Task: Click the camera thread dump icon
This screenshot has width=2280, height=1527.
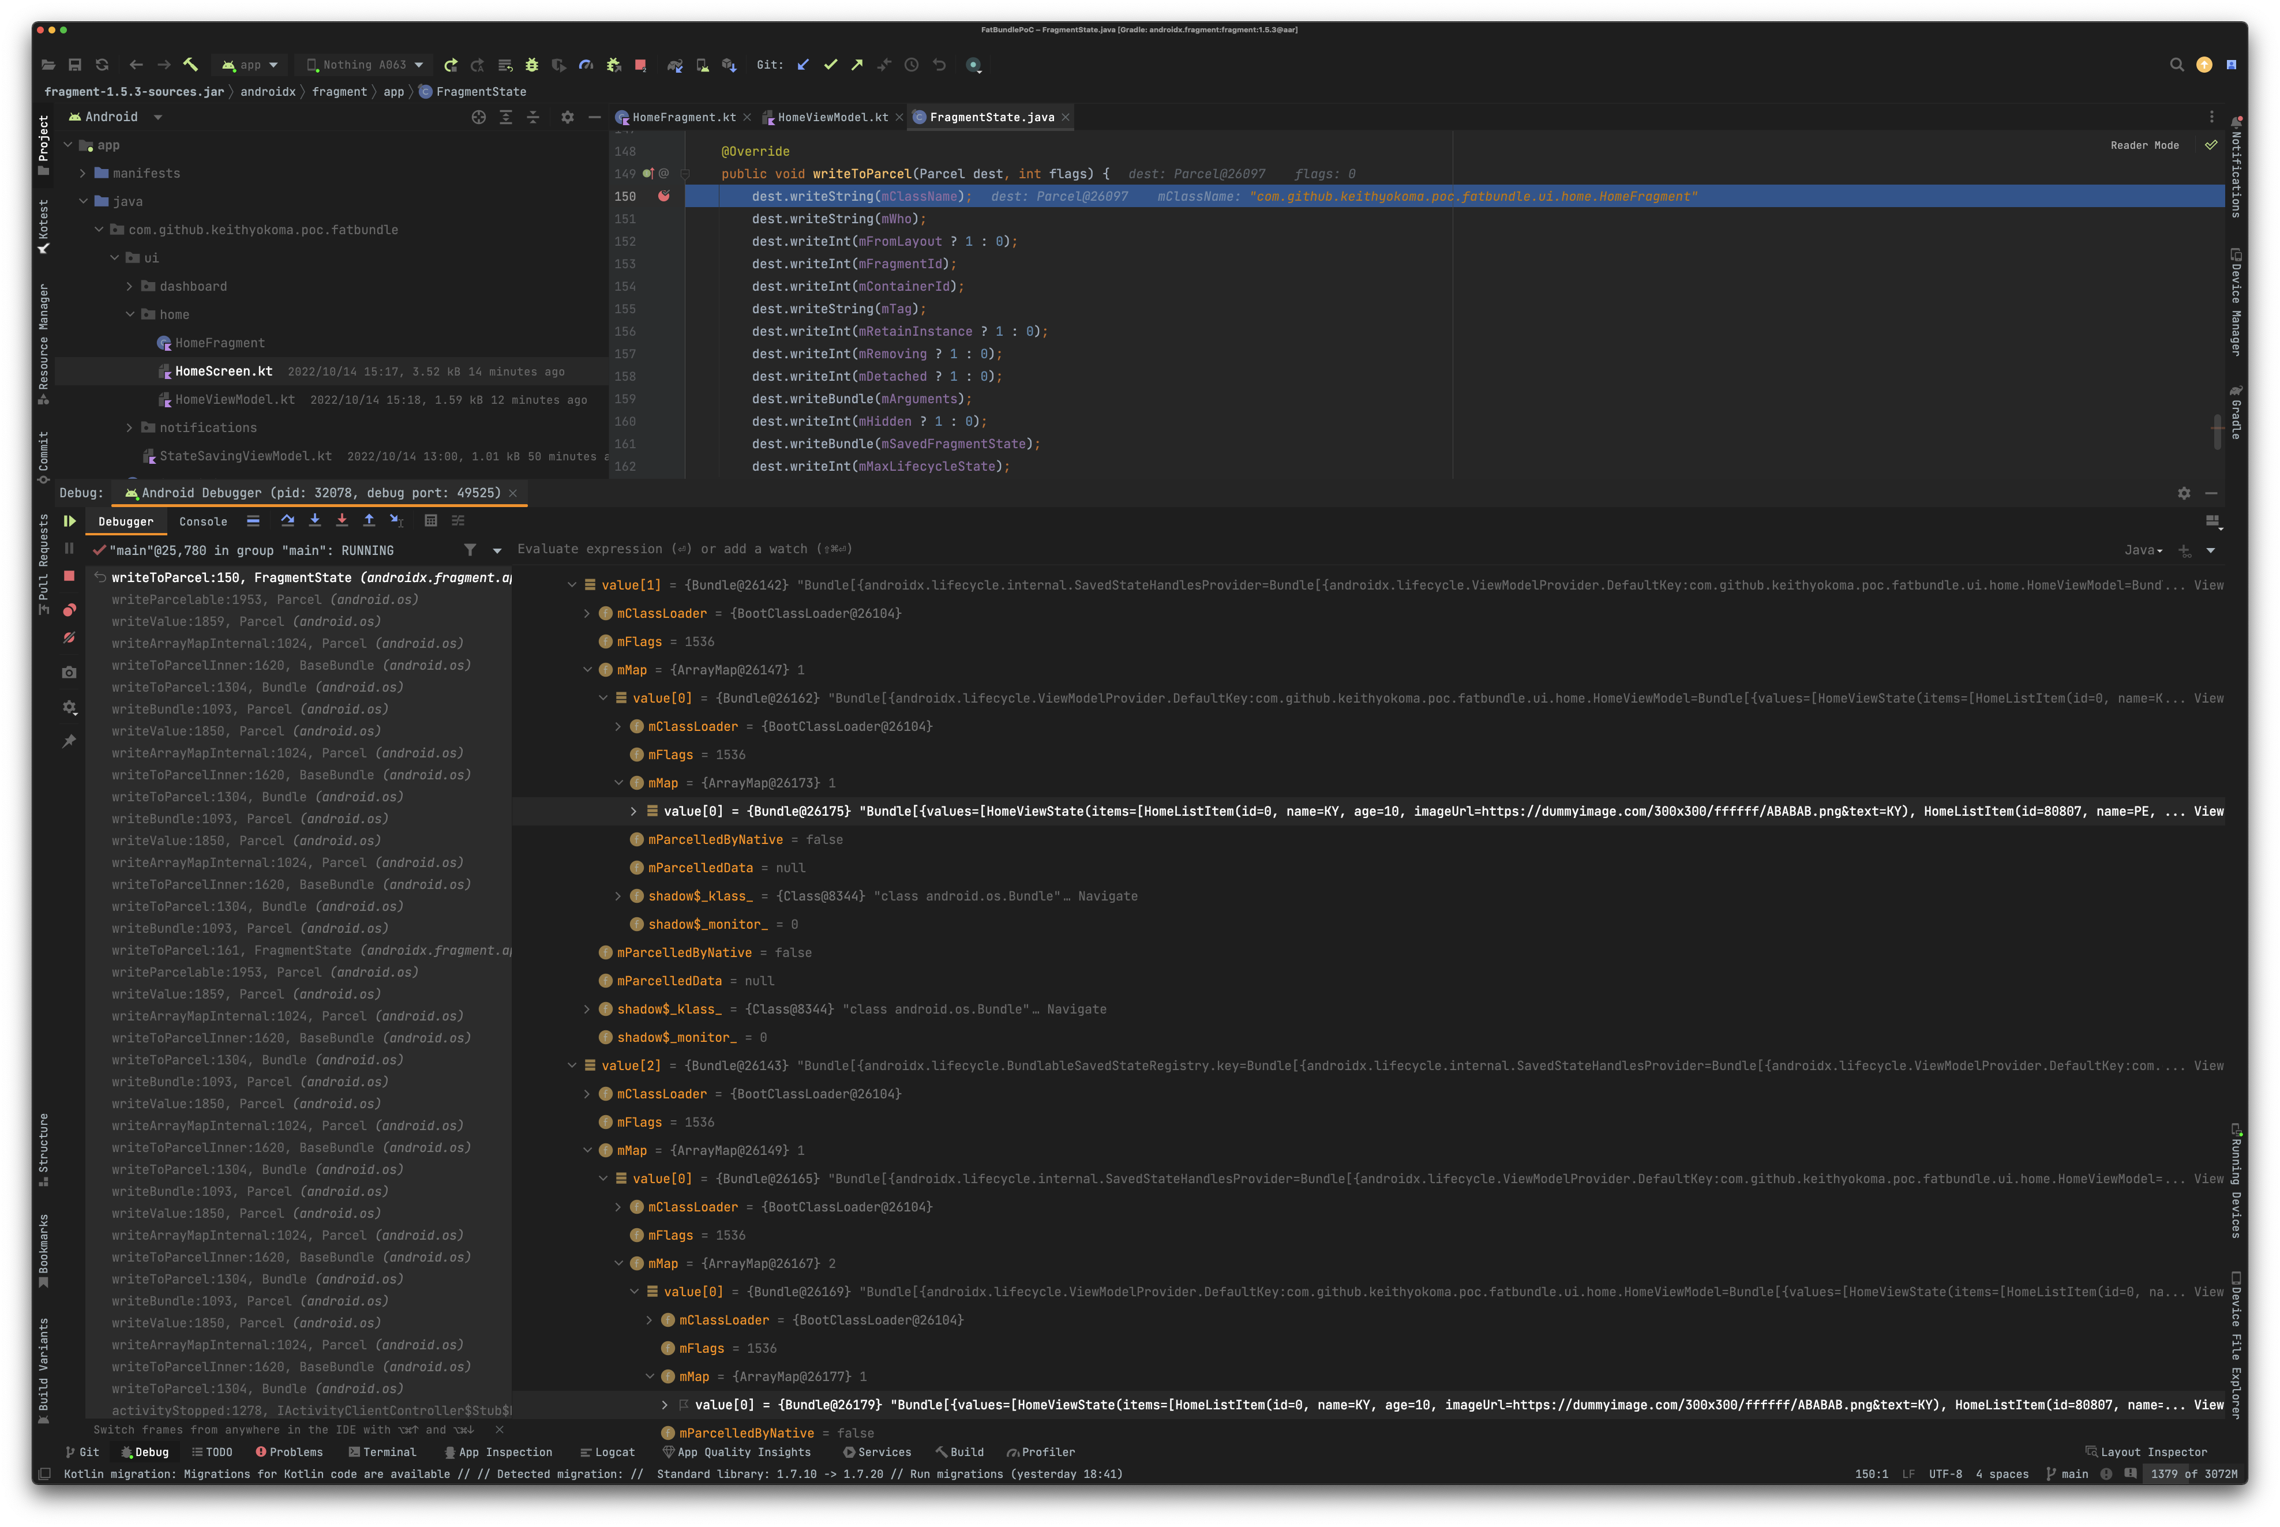Action: click(69, 673)
